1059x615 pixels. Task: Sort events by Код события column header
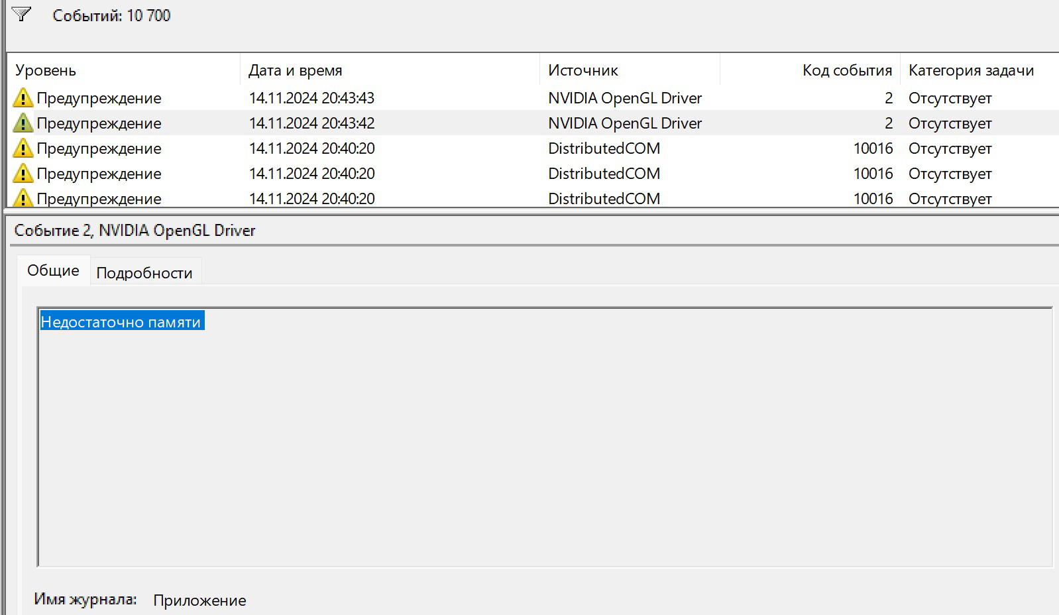[810, 70]
